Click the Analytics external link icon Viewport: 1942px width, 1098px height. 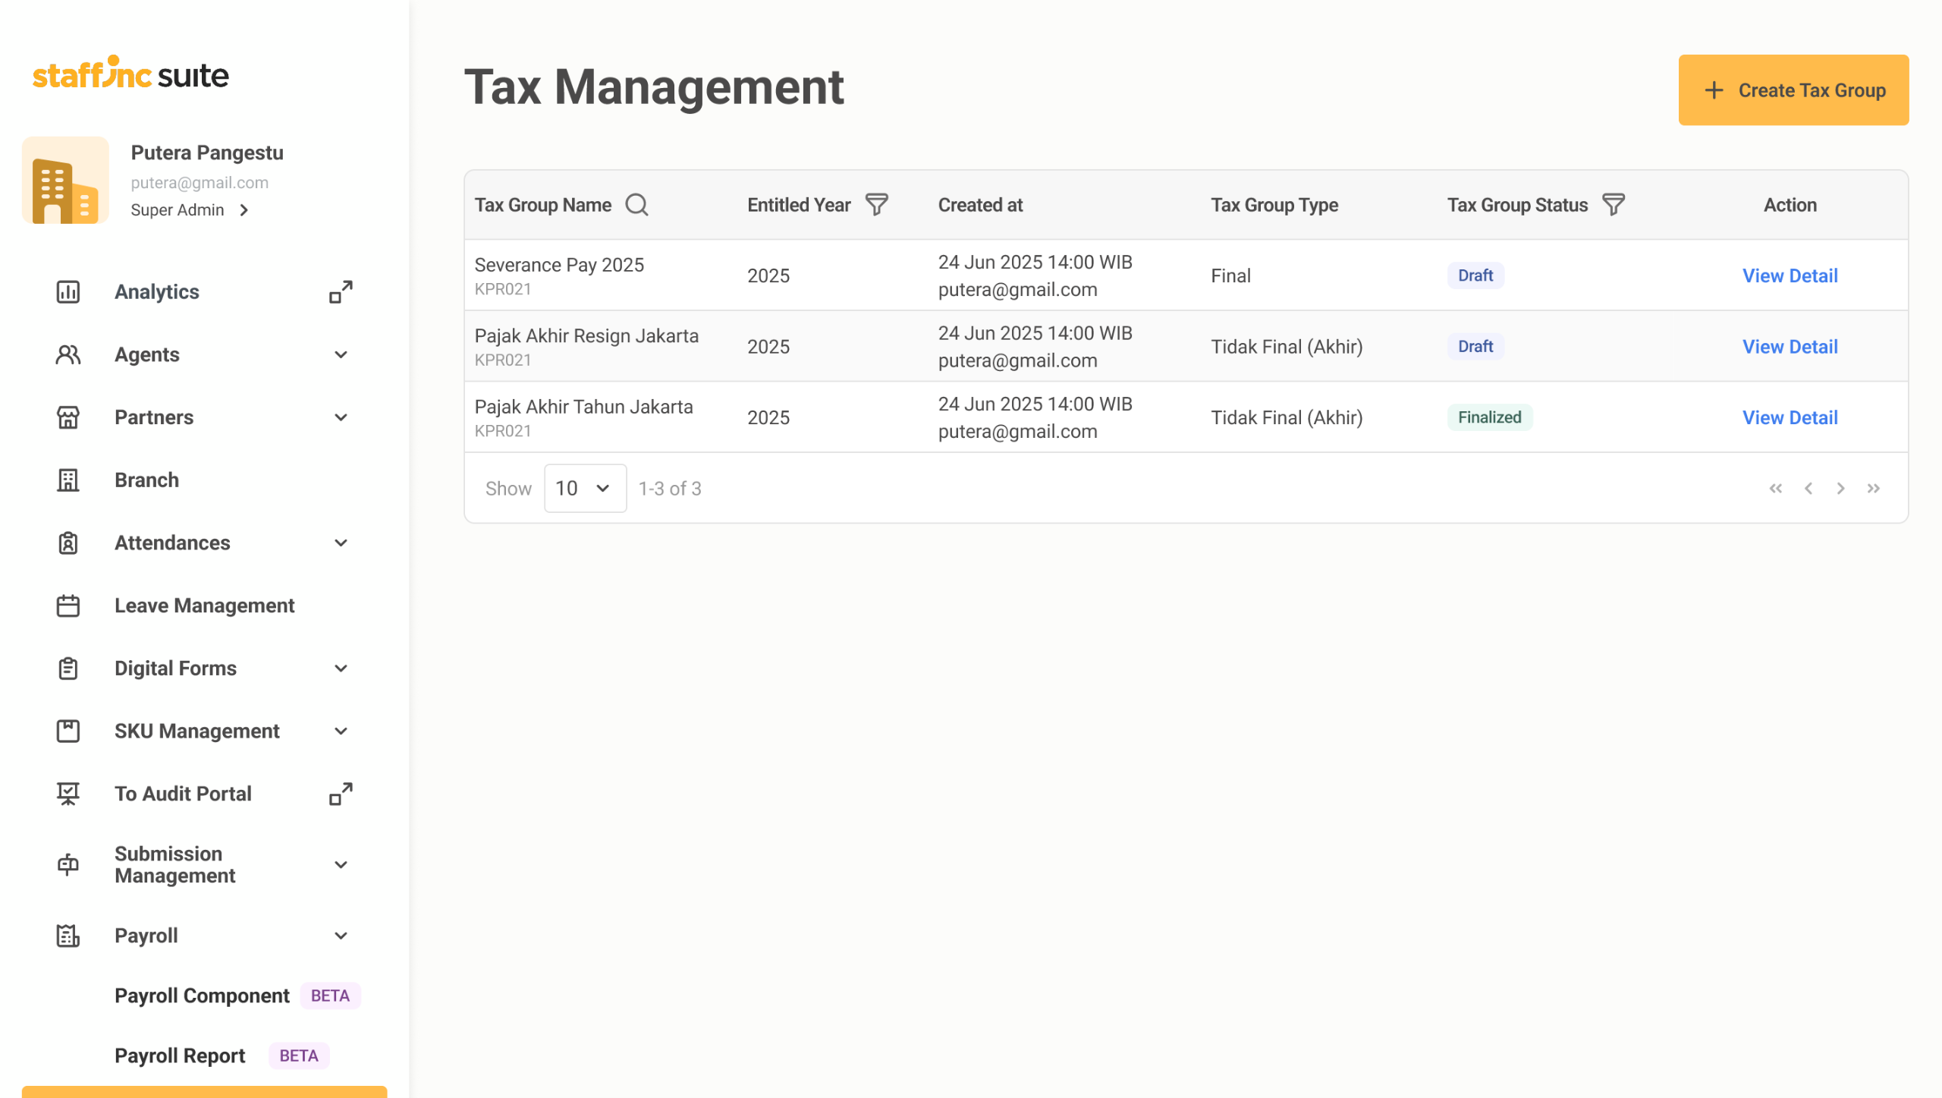(341, 292)
